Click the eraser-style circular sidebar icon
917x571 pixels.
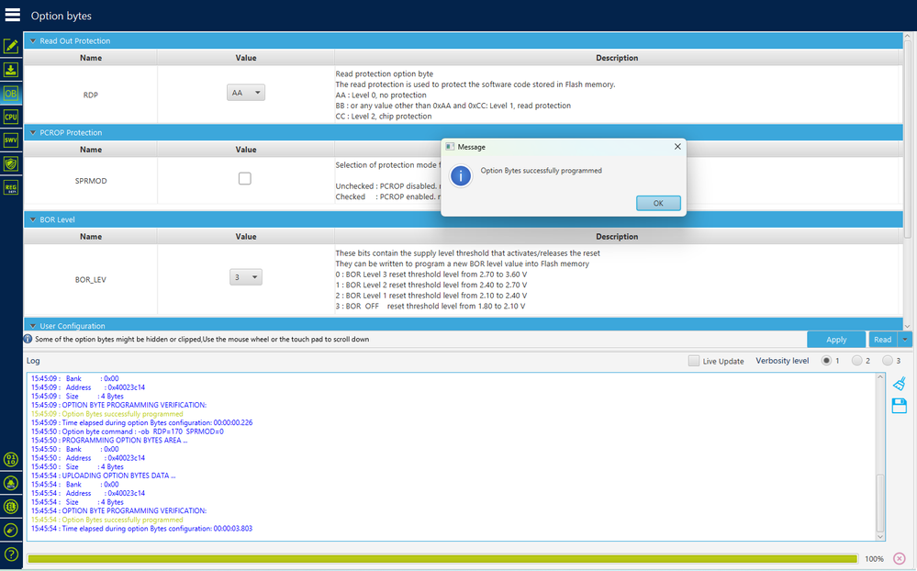pos(11,530)
